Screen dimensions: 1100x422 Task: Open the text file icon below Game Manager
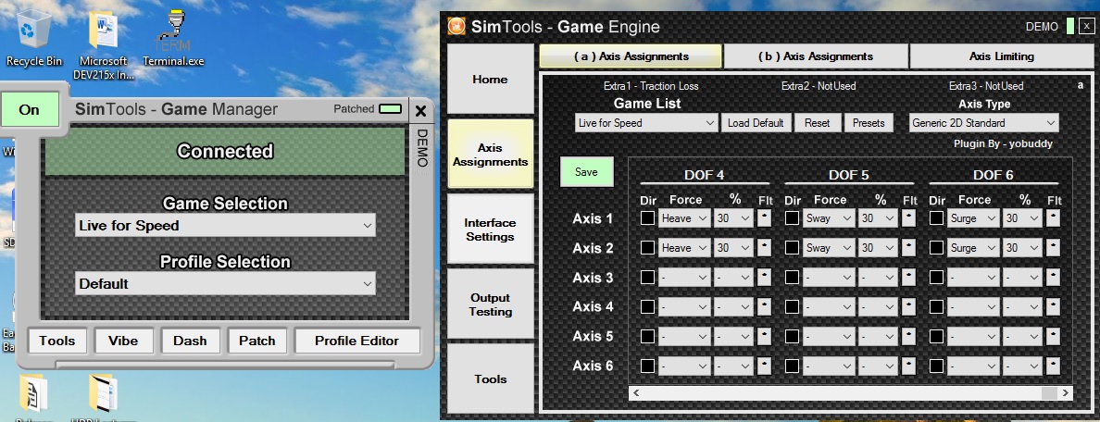coord(33,396)
